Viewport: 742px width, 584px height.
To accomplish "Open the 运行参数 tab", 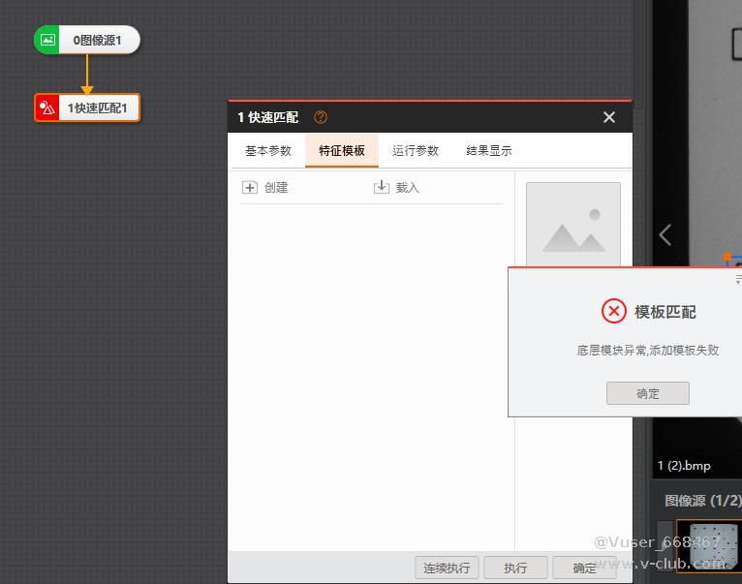I will pyautogui.click(x=416, y=151).
